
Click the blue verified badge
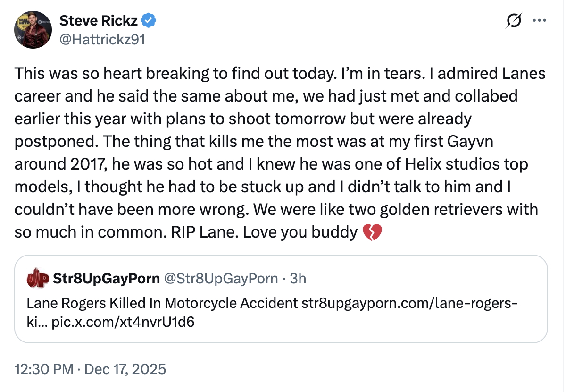coord(150,21)
